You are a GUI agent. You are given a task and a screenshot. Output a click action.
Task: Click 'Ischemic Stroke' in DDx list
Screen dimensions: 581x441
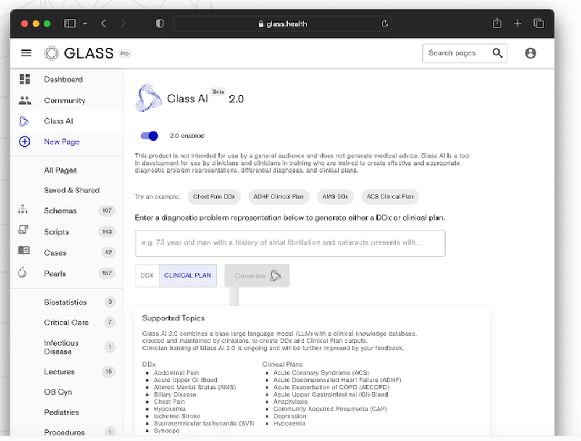pos(177,416)
